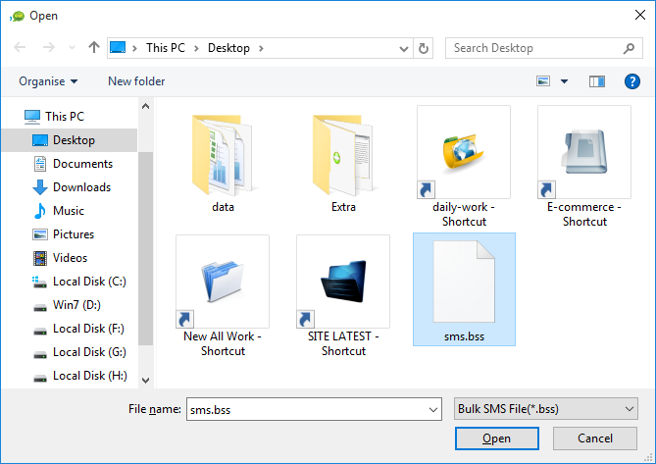
Task: Change your view icon button
Action: click(x=543, y=80)
